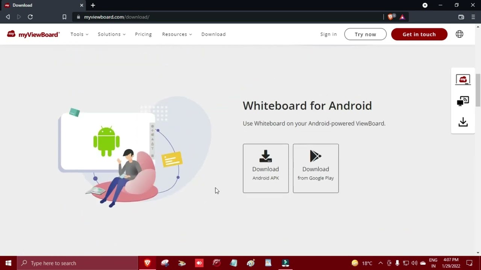Click the address bar URL
Screen dimensions: 481x270
(116, 17)
